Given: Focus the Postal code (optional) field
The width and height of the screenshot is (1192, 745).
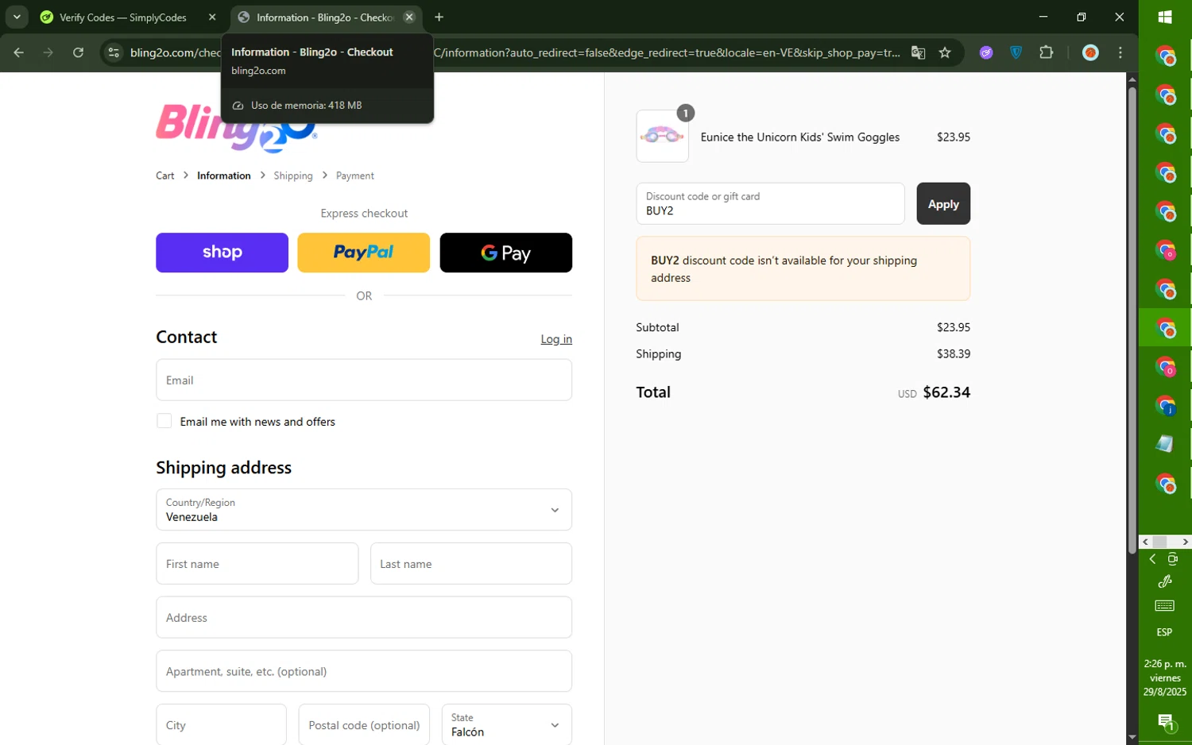Looking at the screenshot, I should (x=364, y=724).
